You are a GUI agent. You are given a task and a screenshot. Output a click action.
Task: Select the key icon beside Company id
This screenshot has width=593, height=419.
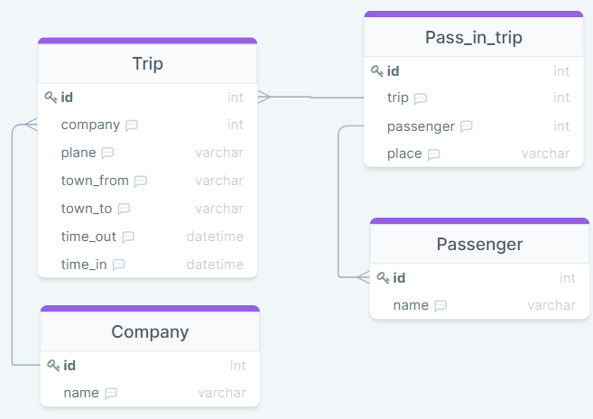(x=53, y=366)
